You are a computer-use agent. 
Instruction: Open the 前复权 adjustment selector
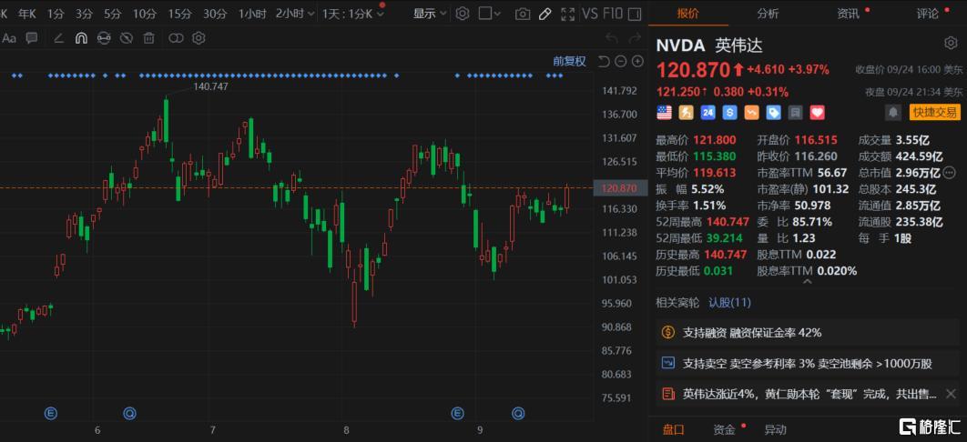569,61
